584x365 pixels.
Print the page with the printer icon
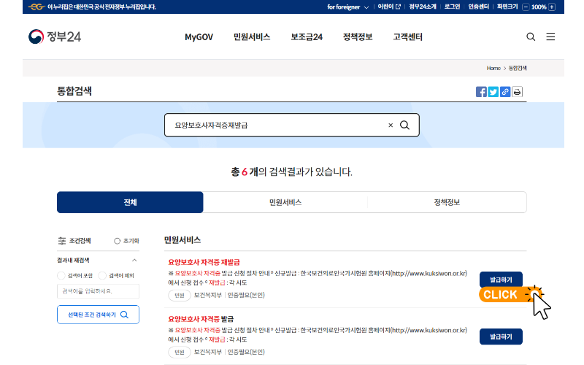pyautogui.click(x=517, y=92)
